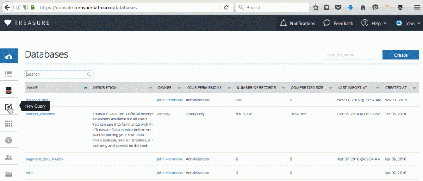This screenshot has height=181, width=423.
Task: Reload the page with the refresh icon
Action: point(227,7)
